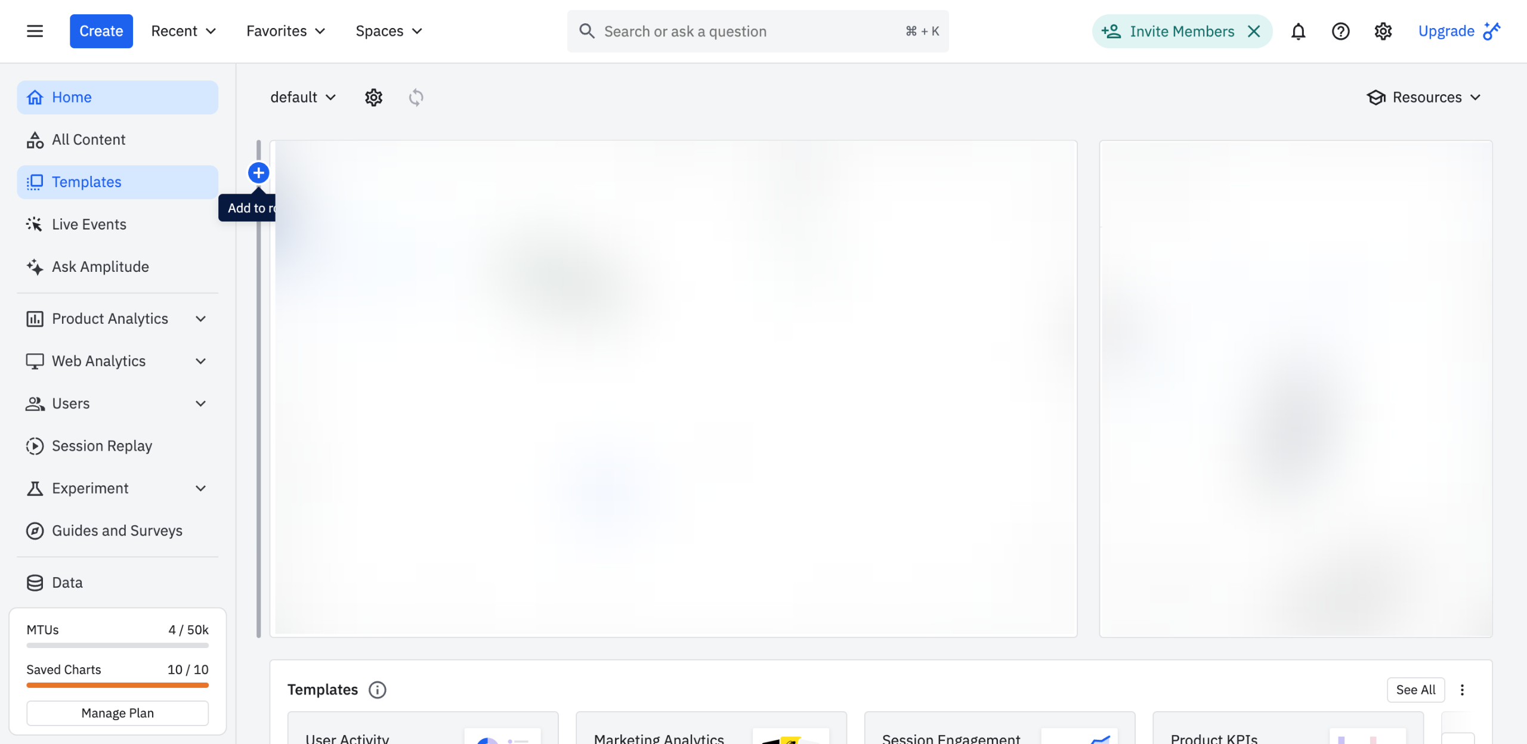The width and height of the screenshot is (1527, 744).
Task: Open the Recent menu
Action: click(x=183, y=31)
